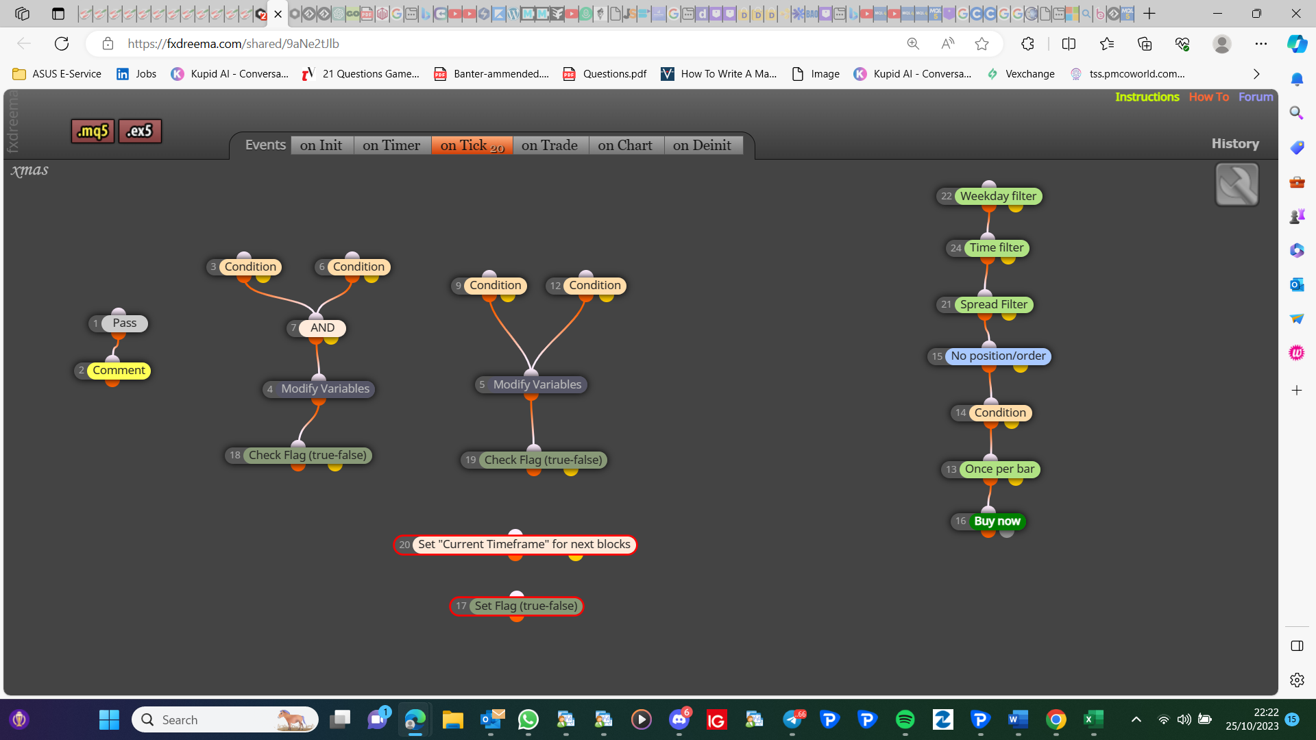Open Discord from taskbar
This screenshot has height=740, width=1316.
click(x=679, y=719)
